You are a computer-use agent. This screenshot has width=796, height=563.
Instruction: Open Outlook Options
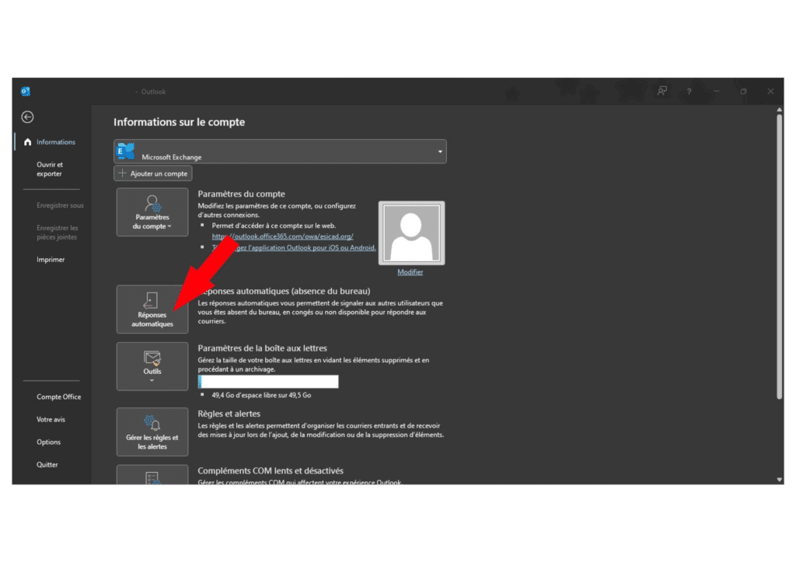pos(48,442)
